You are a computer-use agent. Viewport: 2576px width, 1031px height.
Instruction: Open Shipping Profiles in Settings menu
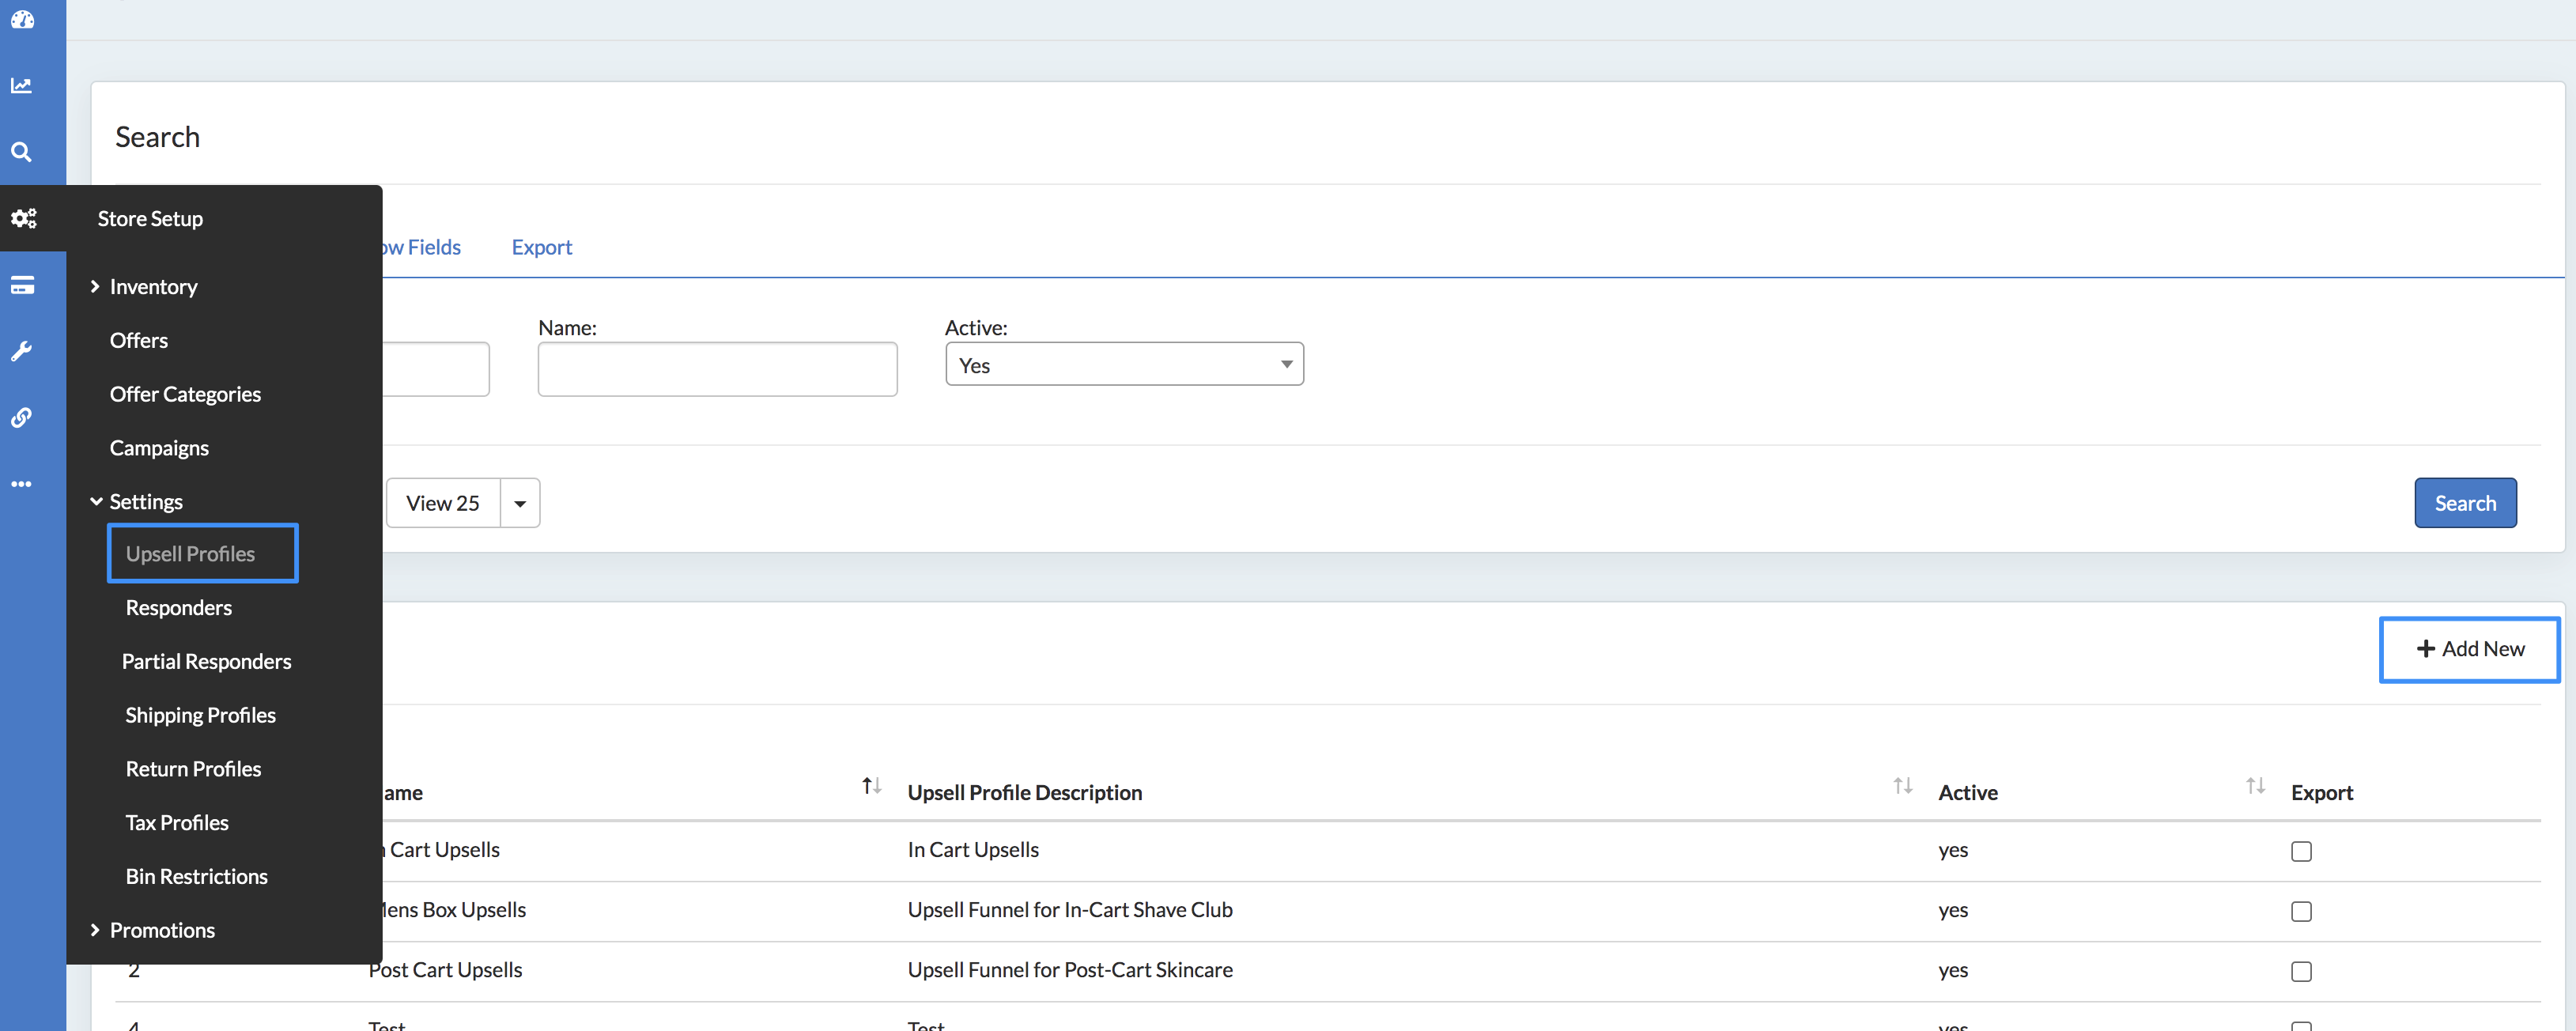(200, 715)
